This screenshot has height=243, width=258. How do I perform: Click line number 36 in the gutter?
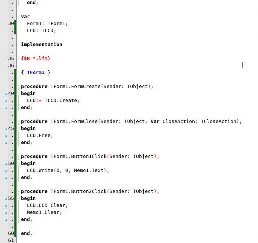coord(11,66)
